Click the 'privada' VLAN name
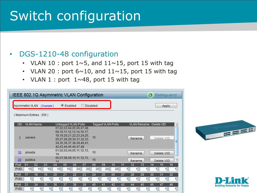Image resolution: width=257 pixels, height=193 pixels. click(30, 152)
